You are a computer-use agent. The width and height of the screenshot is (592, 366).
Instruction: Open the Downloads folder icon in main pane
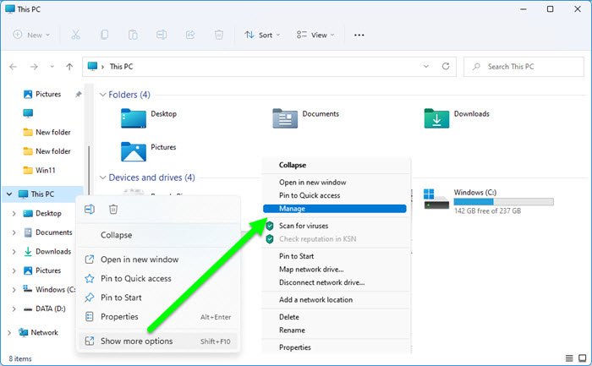pyautogui.click(x=436, y=118)
